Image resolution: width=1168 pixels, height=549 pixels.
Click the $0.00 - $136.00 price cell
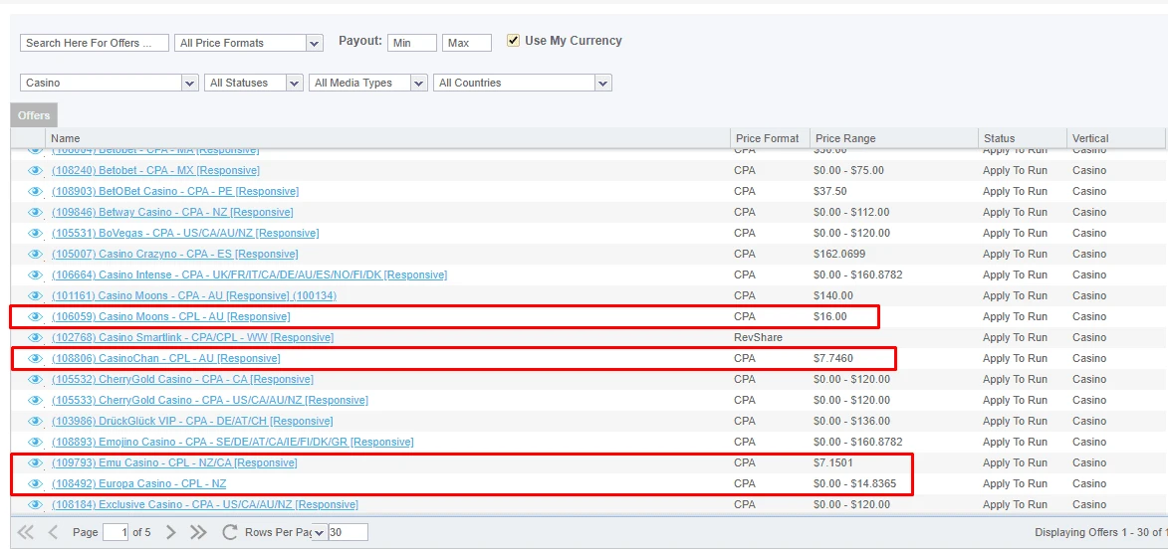pyautogui.click(x=851, y=421)
